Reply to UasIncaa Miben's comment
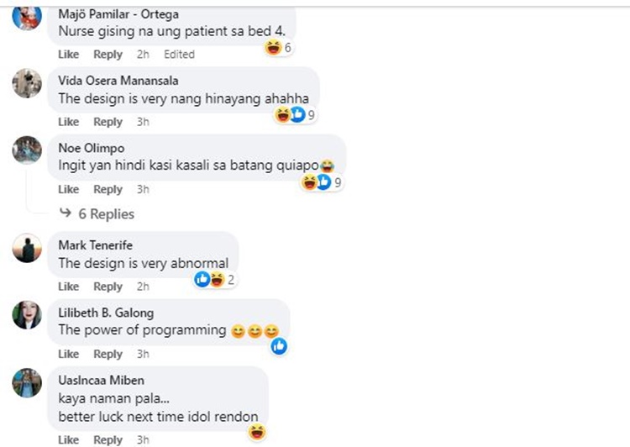 point(108,440)
